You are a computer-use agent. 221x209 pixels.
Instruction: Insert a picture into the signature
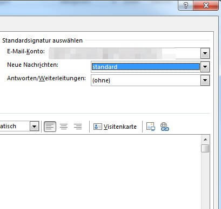pyautogui.click(x=151, y=127)
